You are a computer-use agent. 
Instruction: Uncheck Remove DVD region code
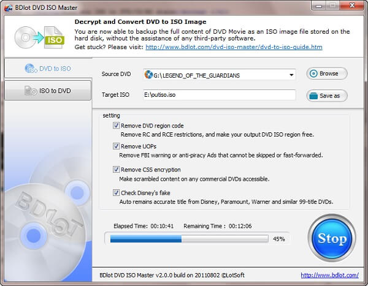click(x=117, y=126)
